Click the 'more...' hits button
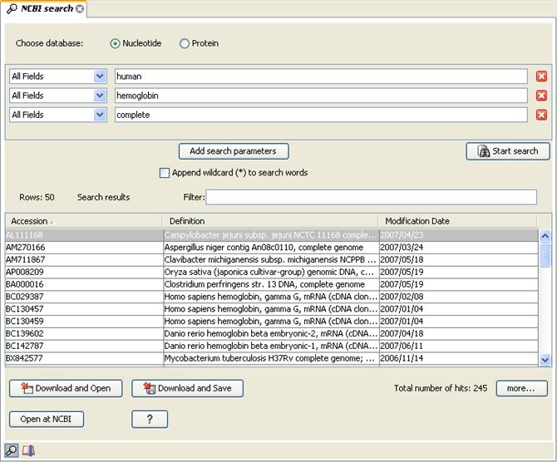The width and height of the screenshot is (557, 462). pyautogui.click(x=522, y=389)
